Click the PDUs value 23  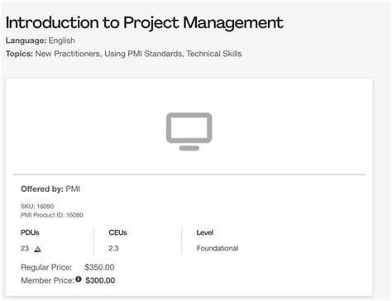click(x=25, y=248)
